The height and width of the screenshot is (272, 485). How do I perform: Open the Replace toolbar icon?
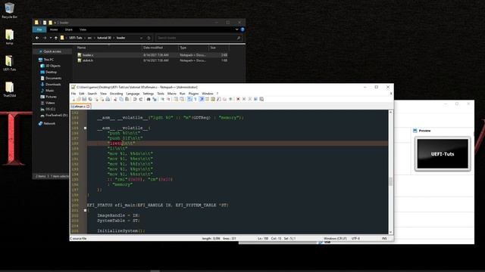pos(155,99)
